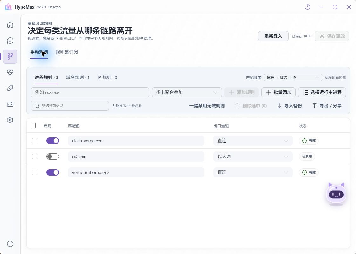Open the toolbox briefcase sidebar icon
Viewport: 356px width, 254px height.
pos(10,104)
